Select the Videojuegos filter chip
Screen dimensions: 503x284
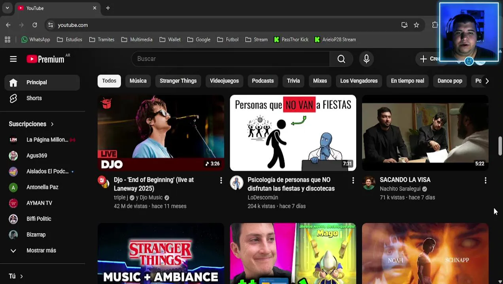(224, 81)
